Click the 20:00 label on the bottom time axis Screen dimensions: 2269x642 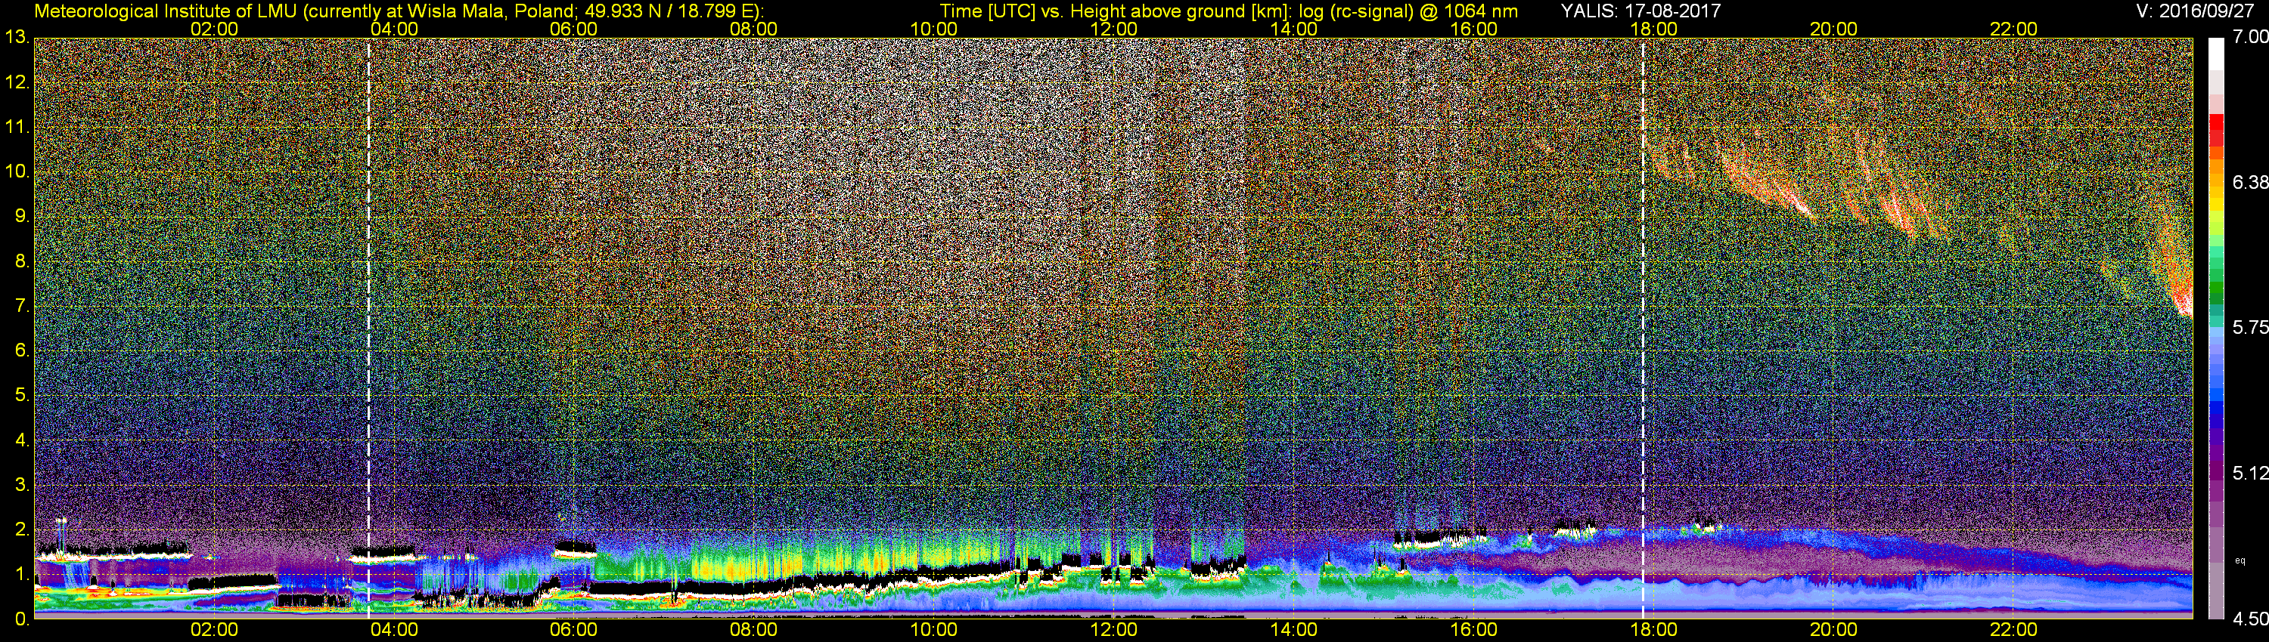(x=1833, y=630)
